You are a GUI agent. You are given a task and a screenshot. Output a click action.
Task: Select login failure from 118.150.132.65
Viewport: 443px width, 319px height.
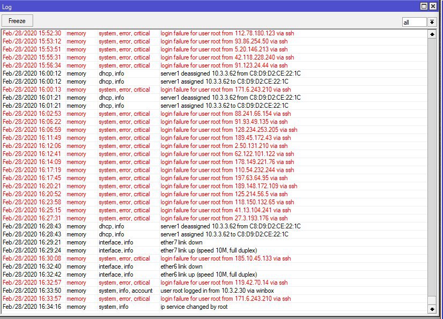pos(215,202)
